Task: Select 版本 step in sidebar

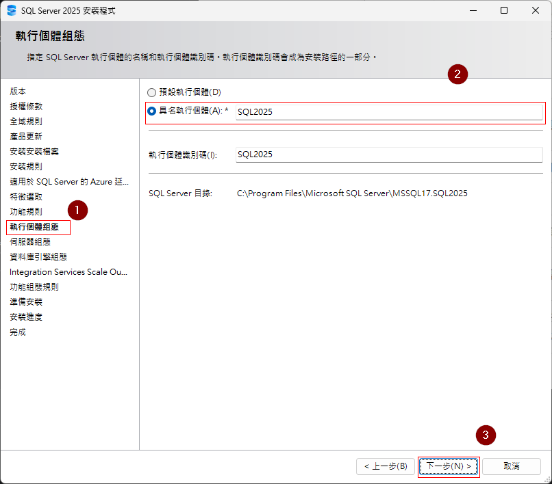Action: [x=18, y=92]
